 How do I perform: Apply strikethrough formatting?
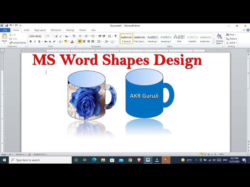coord(46,42)
